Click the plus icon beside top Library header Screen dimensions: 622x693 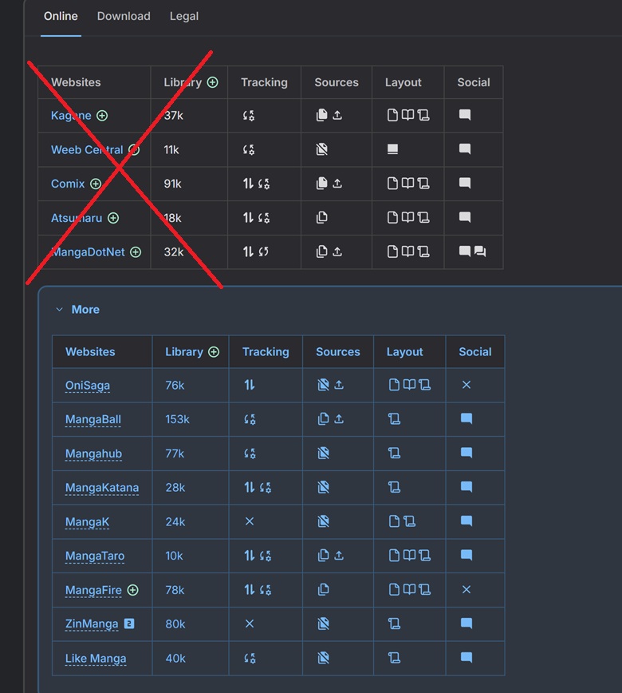(212, 82)
